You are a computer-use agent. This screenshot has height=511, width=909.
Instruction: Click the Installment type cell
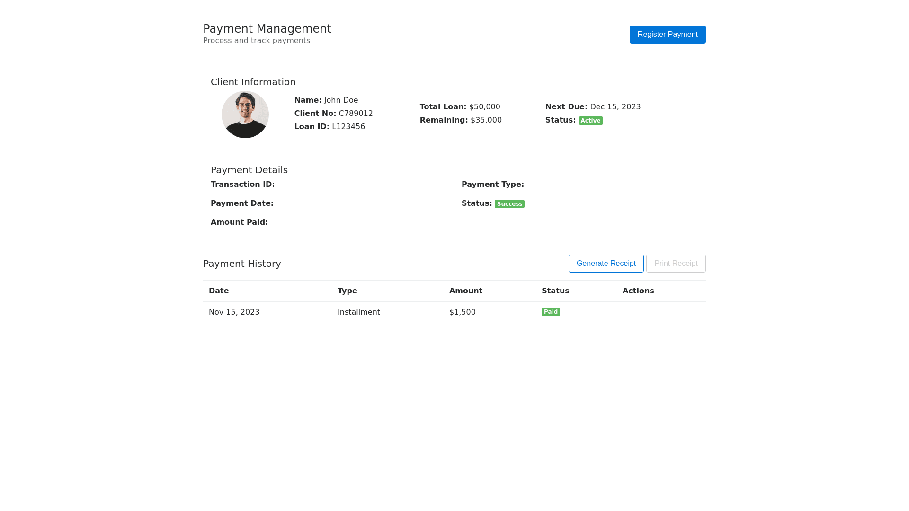[x=358, y=312]
